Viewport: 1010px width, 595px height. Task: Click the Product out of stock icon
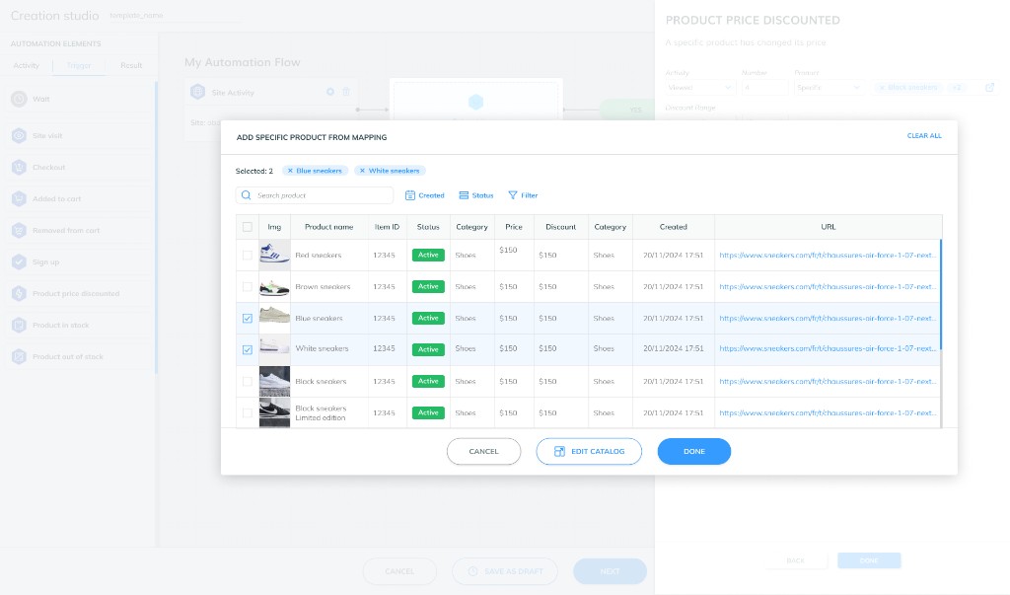point(20,356)
